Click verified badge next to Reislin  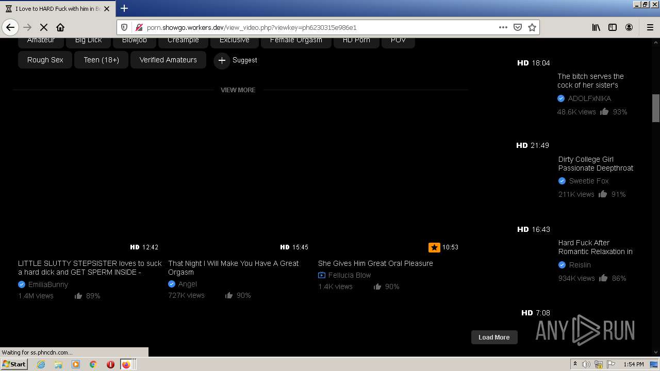click(x=562, y=265)
